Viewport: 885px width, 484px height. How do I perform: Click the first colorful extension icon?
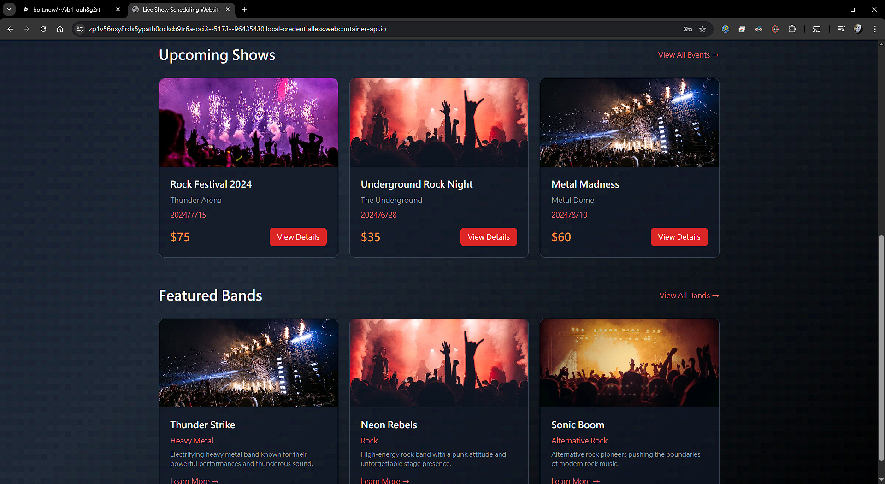tap(726, 29)
